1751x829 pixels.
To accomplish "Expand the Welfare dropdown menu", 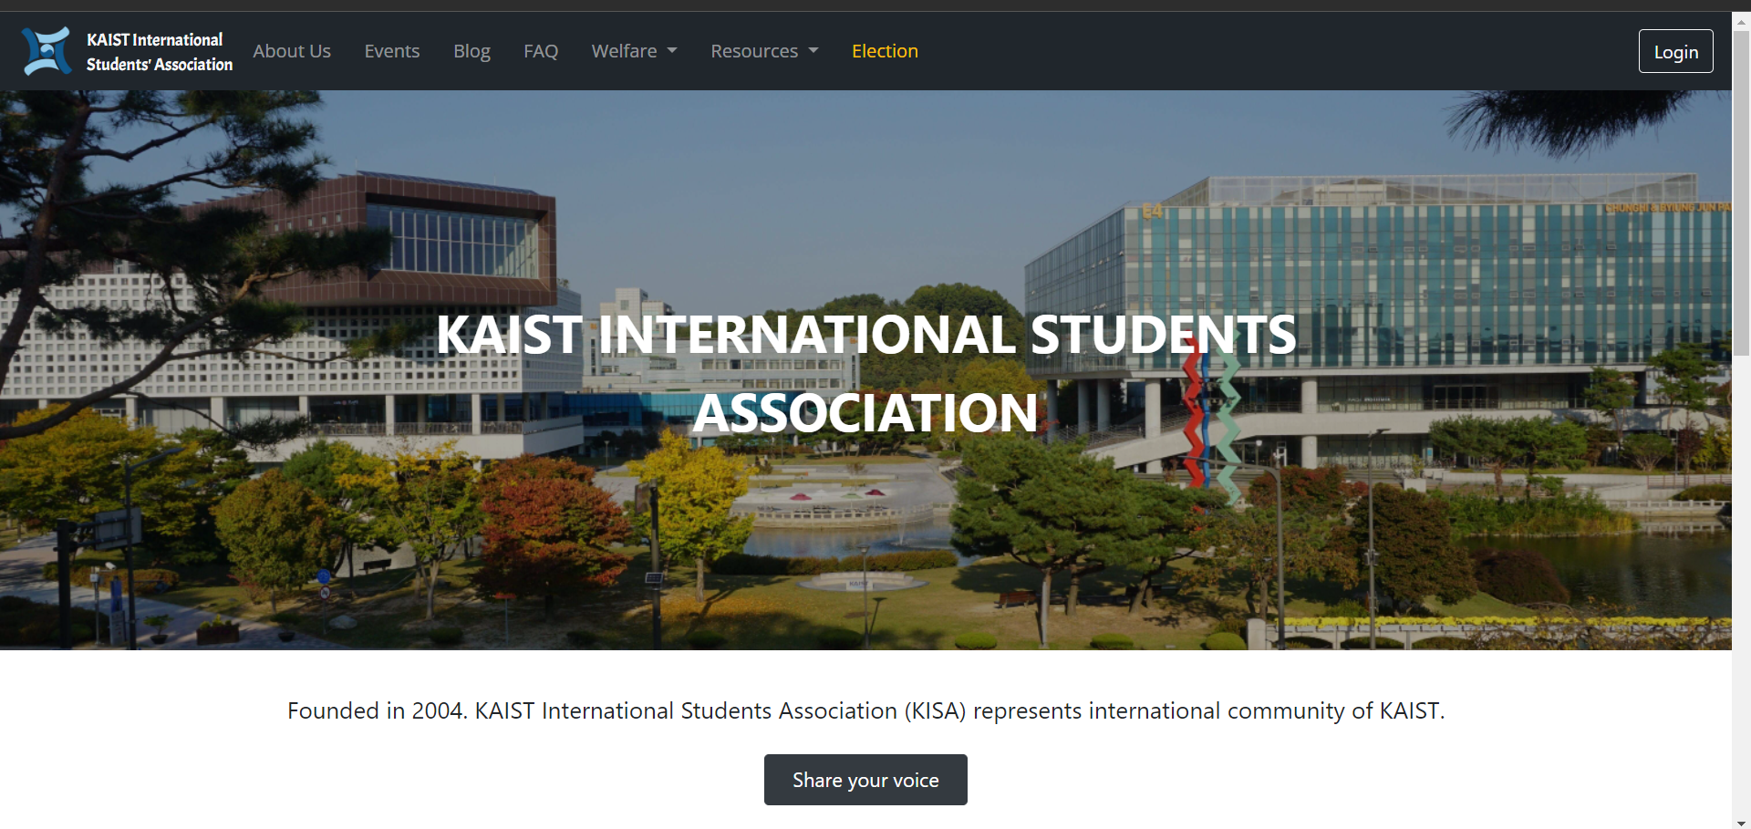I will coord(634,51).
